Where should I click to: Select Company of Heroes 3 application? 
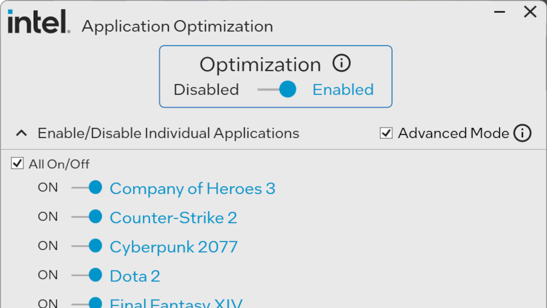click(192, 188)
